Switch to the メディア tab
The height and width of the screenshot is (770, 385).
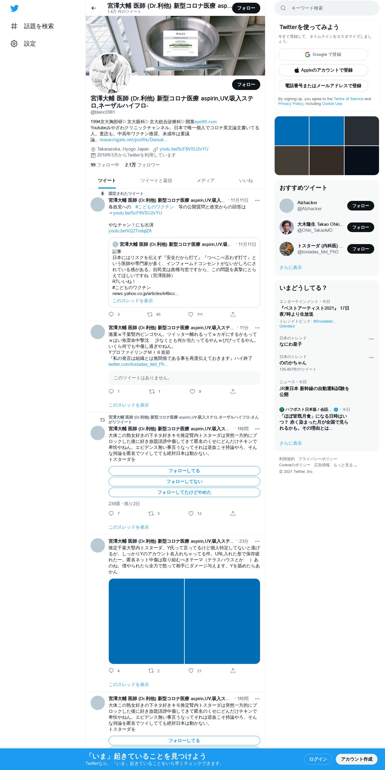pyautogui.click(x=206, y=181)
